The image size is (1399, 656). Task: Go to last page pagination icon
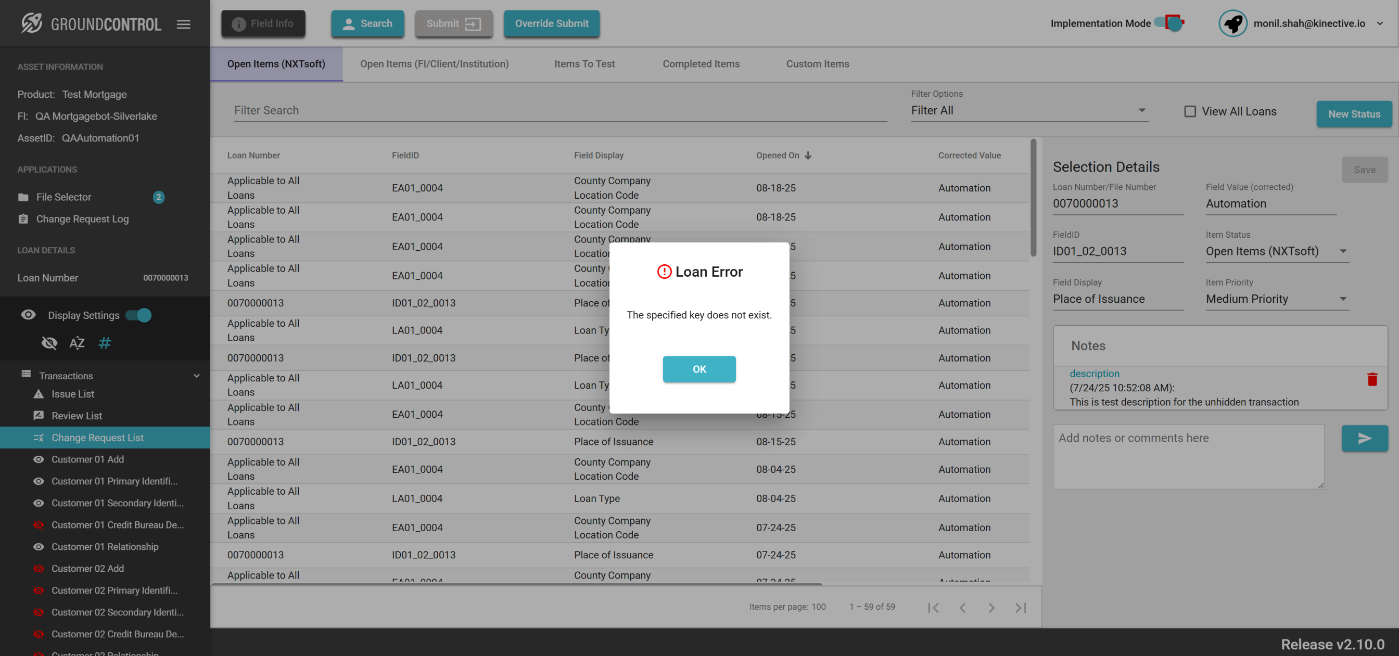[1021, 608]
